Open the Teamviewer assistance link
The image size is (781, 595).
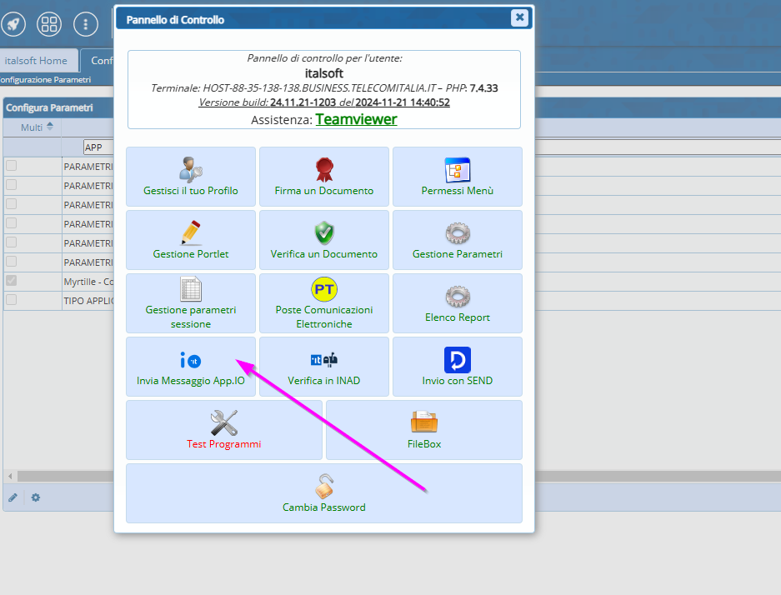click(x=356, y=119)
